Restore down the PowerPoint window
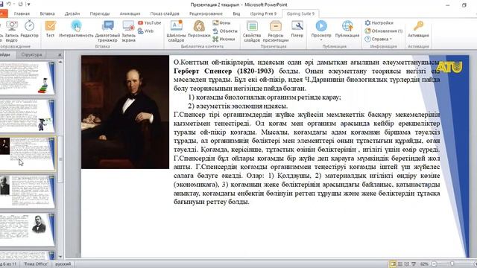The height and width of the screenshot is (268, 477). click(464, 5)
